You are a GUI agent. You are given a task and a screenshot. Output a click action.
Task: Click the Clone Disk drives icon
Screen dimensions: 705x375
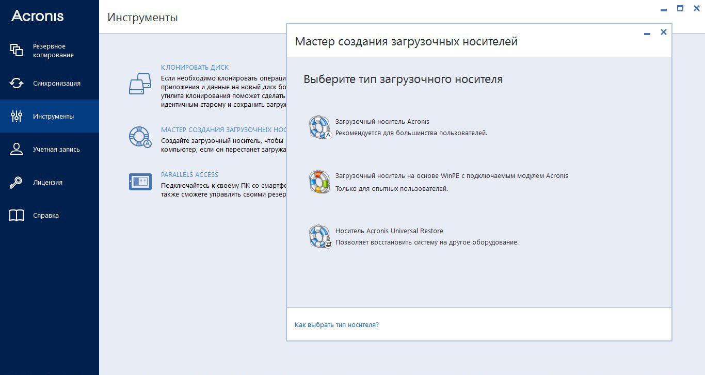[140, 83]
